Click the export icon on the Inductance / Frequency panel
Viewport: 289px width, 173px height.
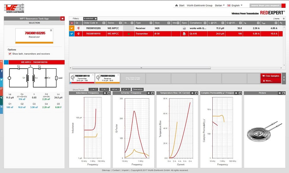105,93
